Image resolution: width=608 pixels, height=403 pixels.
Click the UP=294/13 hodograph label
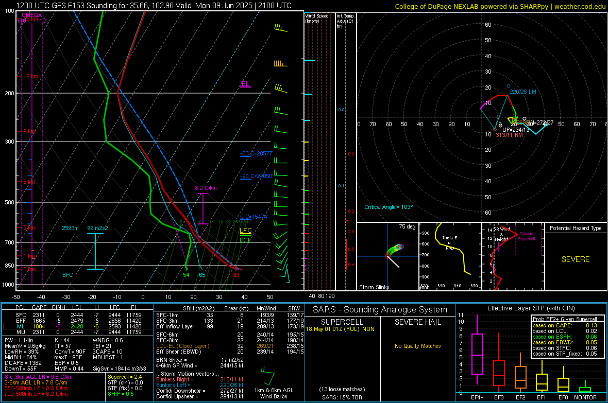(x=516, y=130)
